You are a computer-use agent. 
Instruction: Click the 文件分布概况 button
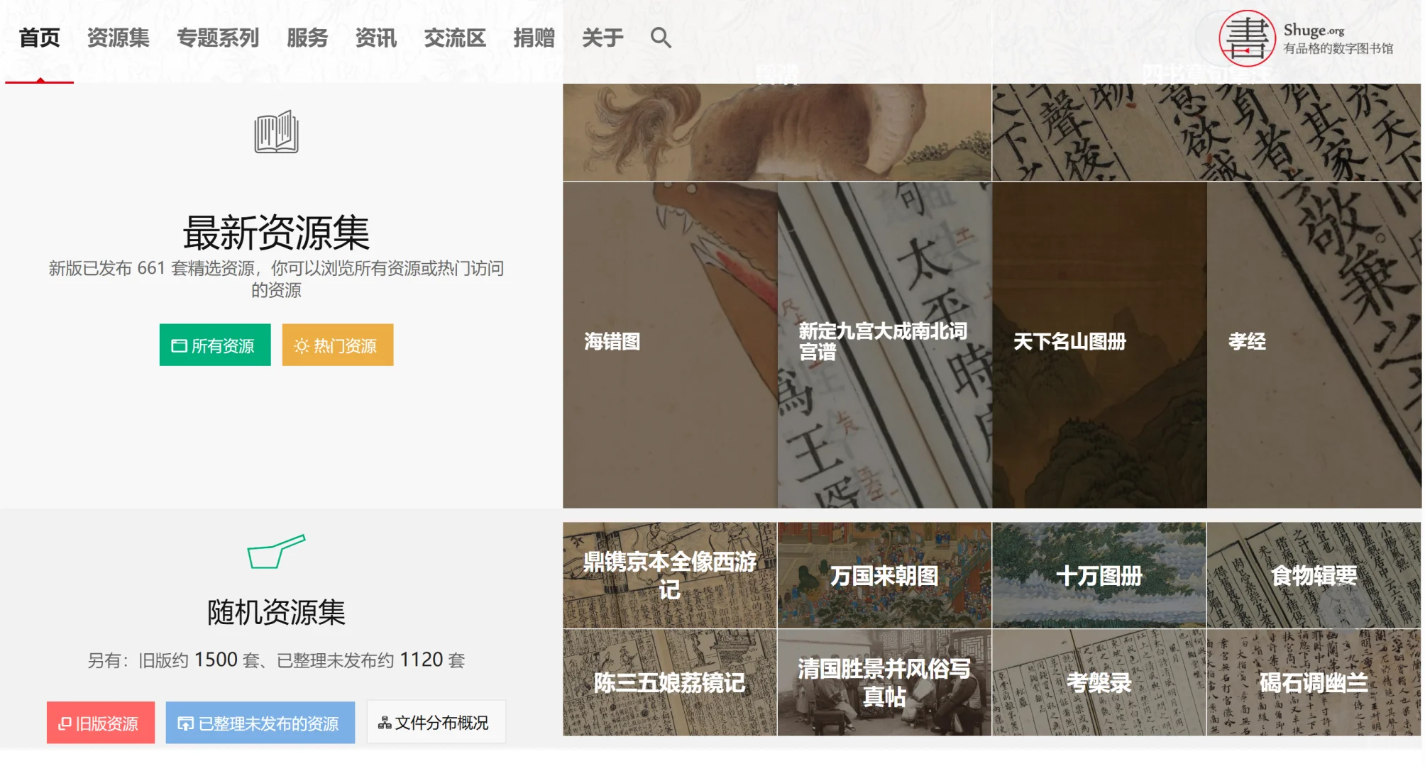point(436,722)
